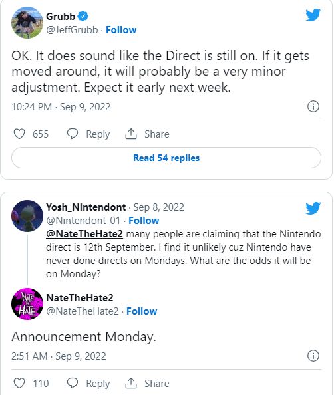Click the Twitter bird icon on Yosh_Nintendont's tweet
The height and width of the screenshot is (395, 334).
(x=313, y=208)
